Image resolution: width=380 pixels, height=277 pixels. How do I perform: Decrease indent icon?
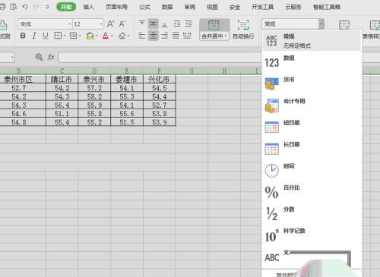point(177,24)
